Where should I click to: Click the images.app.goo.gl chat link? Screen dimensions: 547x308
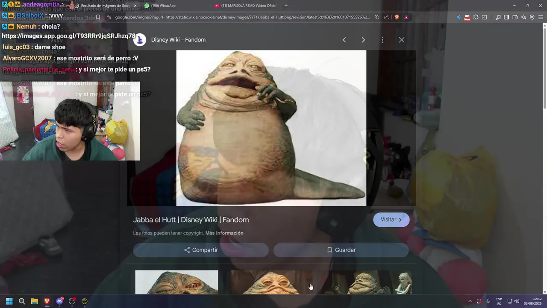(x=68, y=36)
